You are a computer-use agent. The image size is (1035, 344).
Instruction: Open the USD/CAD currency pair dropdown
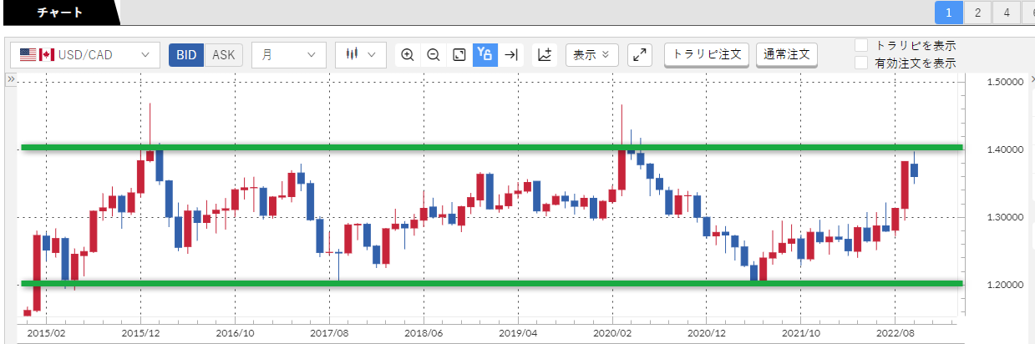coord(85,55)
